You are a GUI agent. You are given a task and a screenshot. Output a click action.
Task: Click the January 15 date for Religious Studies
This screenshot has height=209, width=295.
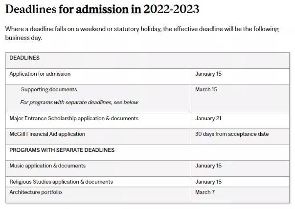tap(208, 182)
